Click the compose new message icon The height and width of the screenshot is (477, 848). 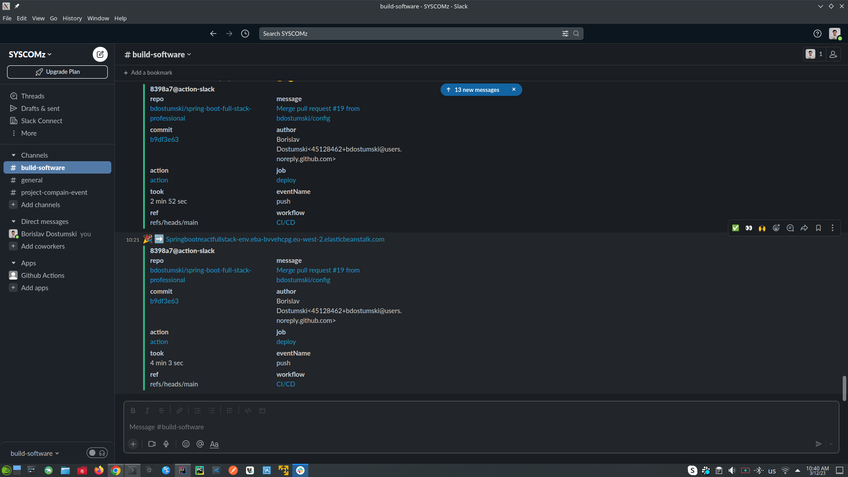point(100,54)
